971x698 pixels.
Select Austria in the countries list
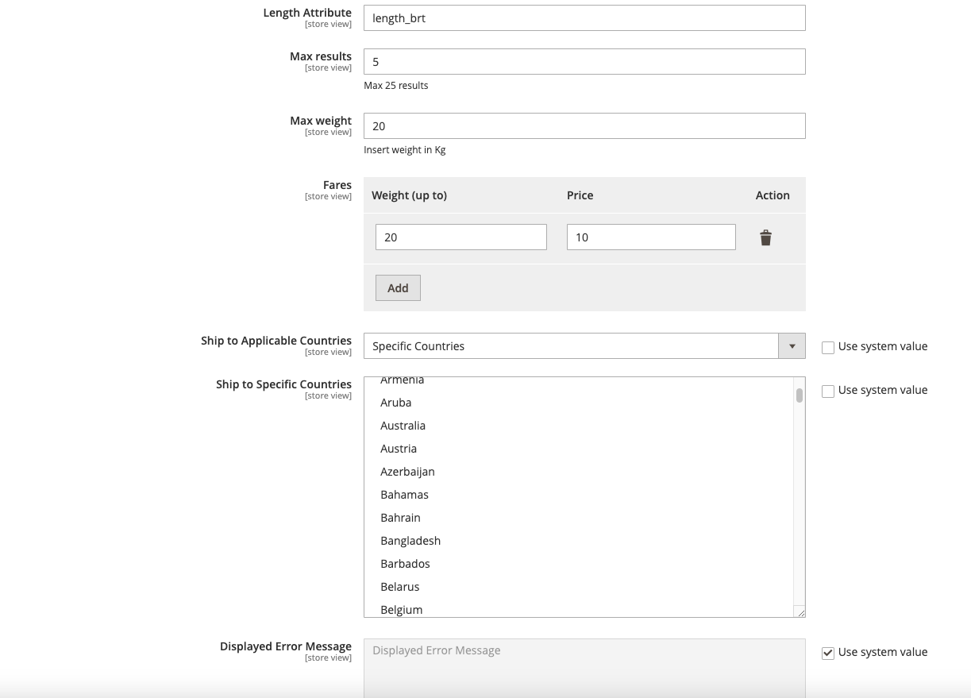tap(399, 449)
